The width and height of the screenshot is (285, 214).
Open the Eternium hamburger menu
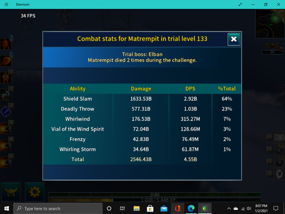[x=6, y=4]
